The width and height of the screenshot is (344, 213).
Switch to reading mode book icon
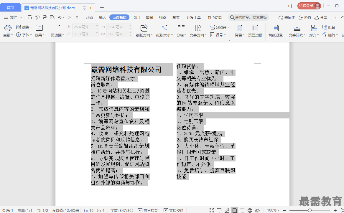[x=219, y=210]
